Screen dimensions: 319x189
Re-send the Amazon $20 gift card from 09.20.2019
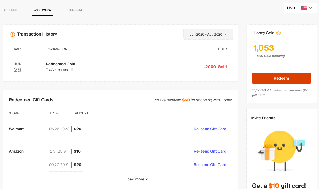tap(210, 165)
